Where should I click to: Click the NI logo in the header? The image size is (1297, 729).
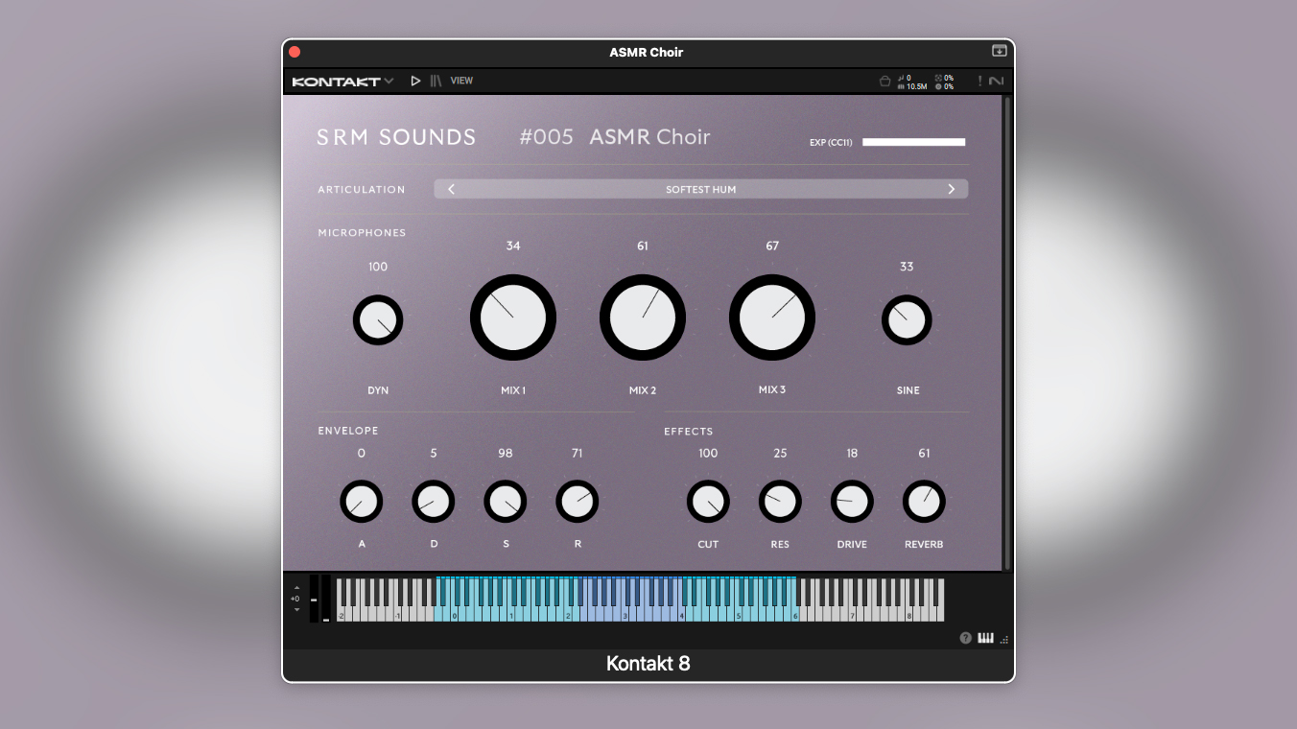pos(999,81)
